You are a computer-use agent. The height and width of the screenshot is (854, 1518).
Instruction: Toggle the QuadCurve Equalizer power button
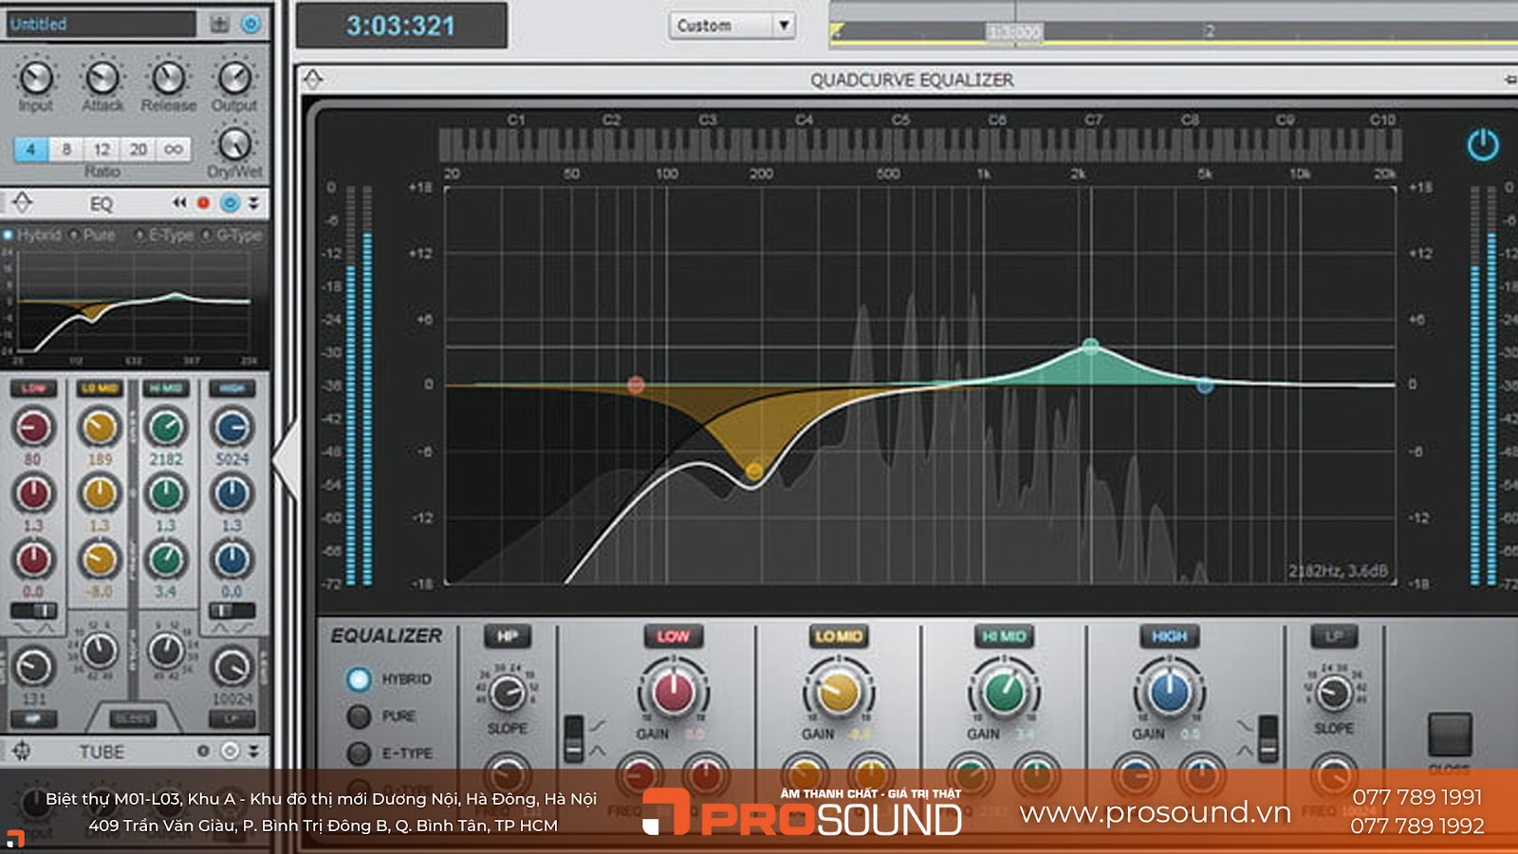pos(1483,145)
